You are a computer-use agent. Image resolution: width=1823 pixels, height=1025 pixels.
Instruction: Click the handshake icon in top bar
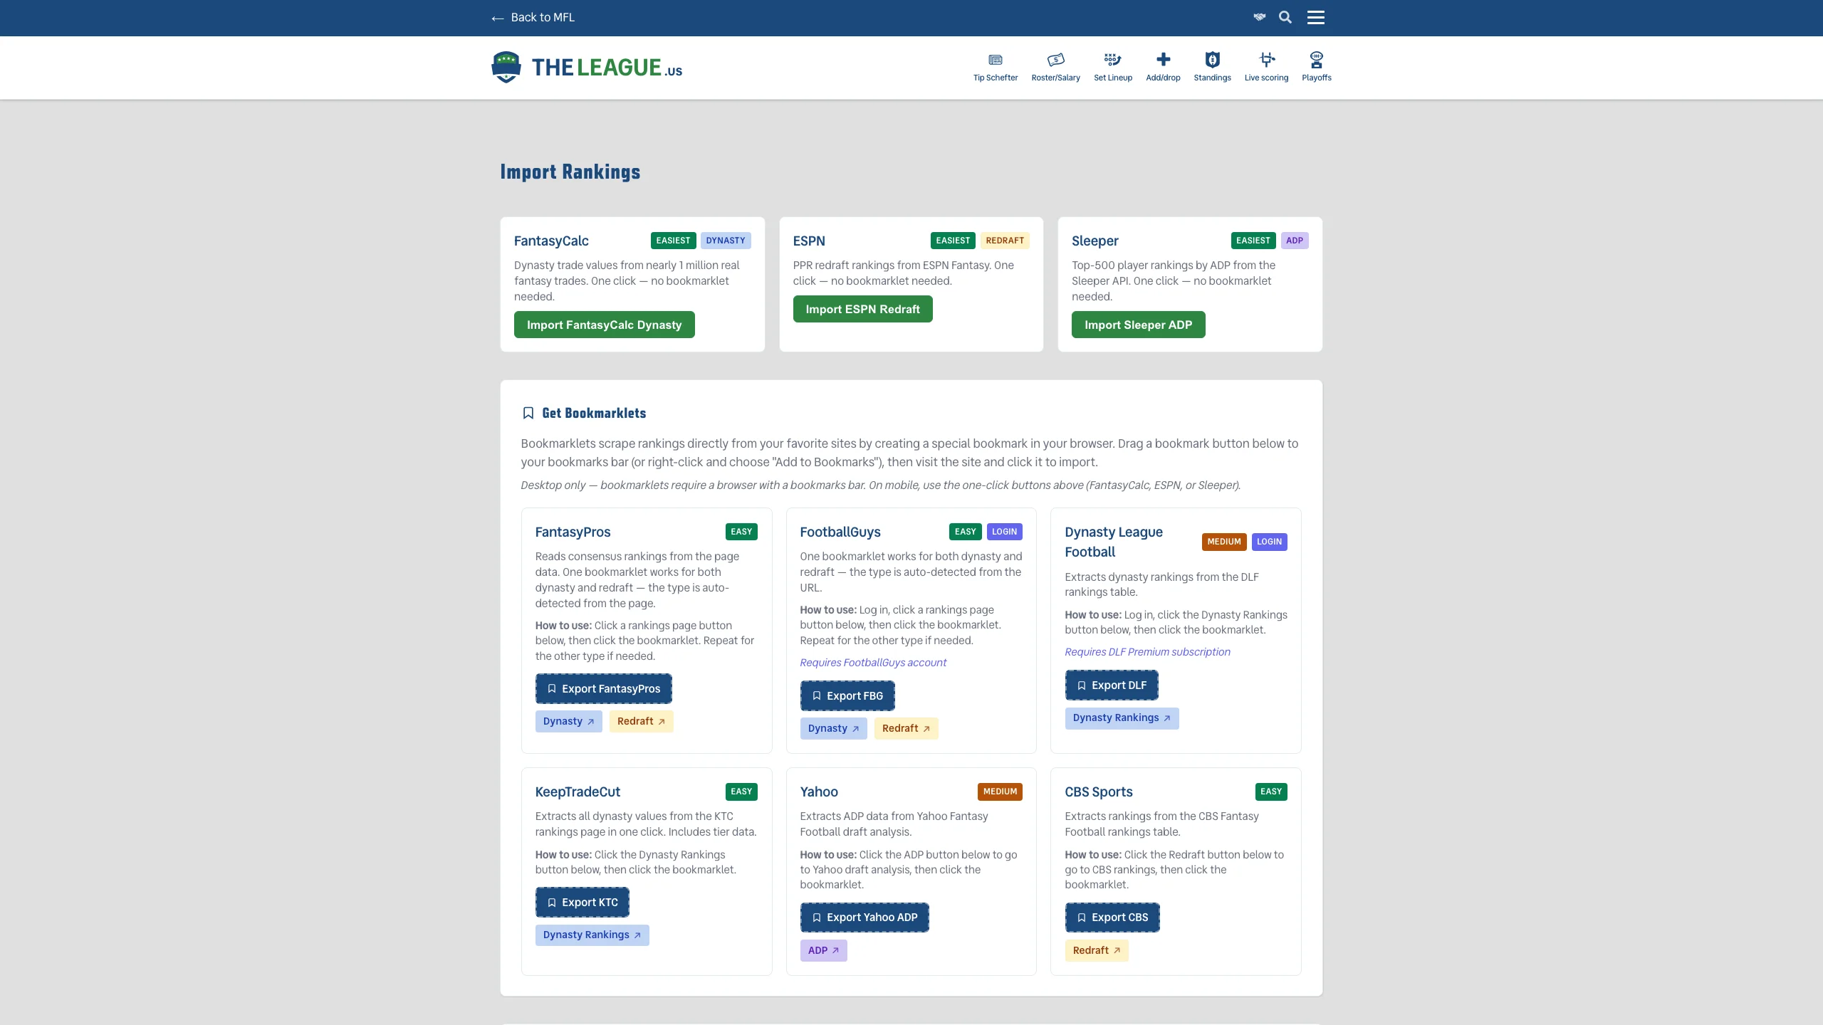[x=1259, y=17]
